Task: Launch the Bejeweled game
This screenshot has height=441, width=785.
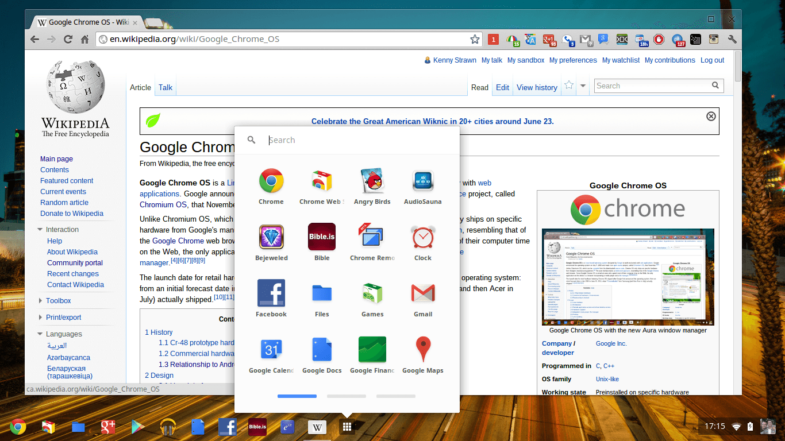Action: click(271, 237)
